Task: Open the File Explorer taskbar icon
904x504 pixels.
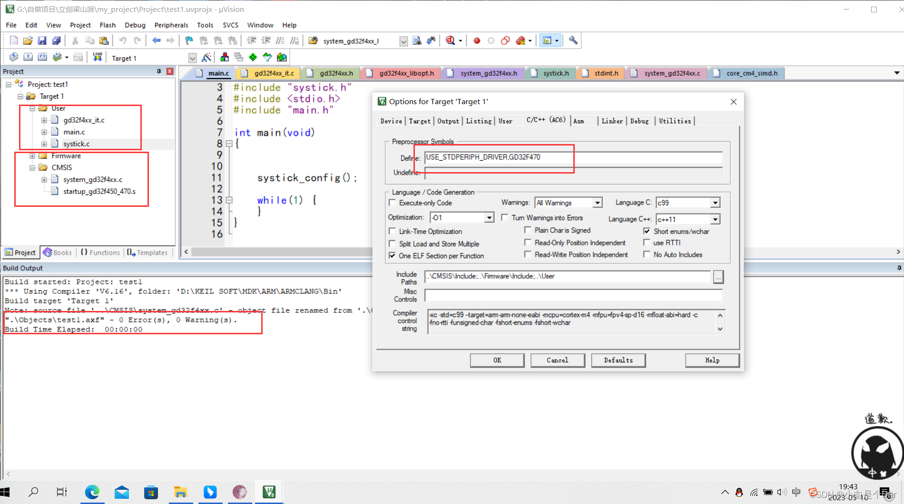Action: [x=180, y=492]
